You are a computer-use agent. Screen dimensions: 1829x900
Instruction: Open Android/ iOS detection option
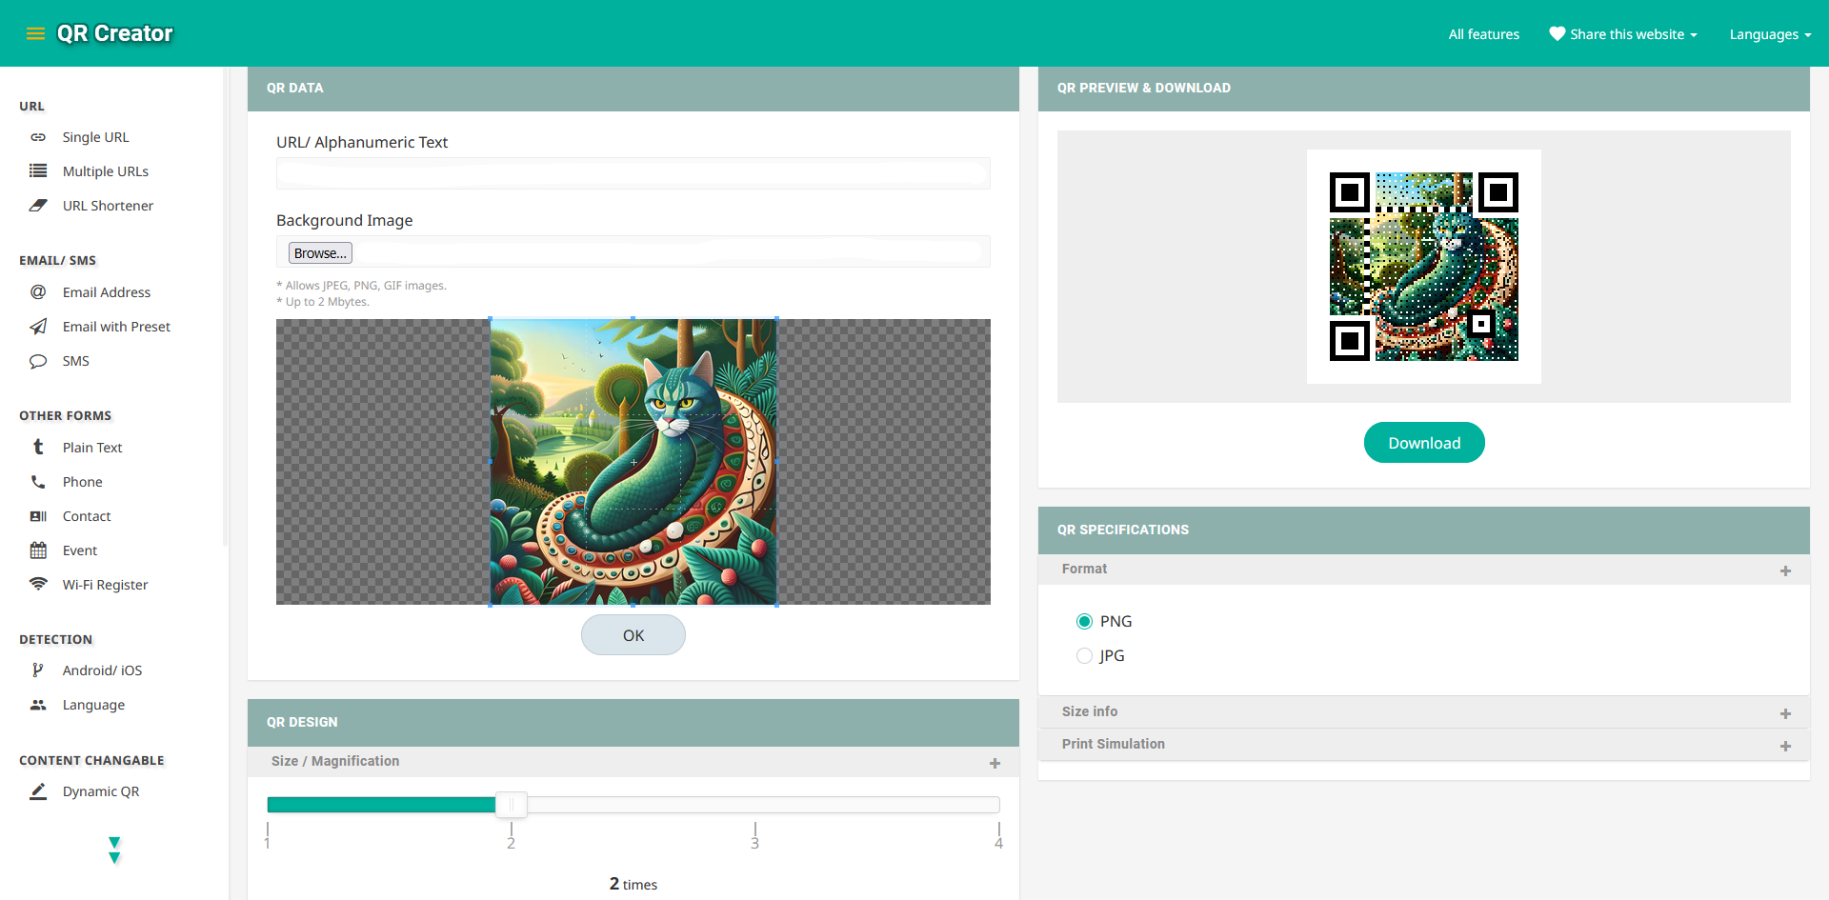pos(102,670)
